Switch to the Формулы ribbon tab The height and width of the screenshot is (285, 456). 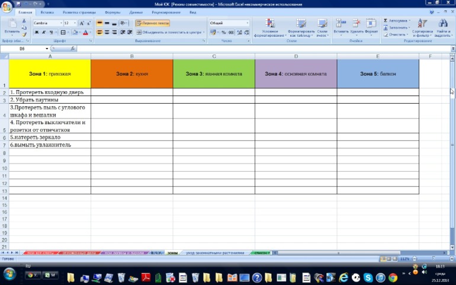pyautogui.click(x=113, y=12)
